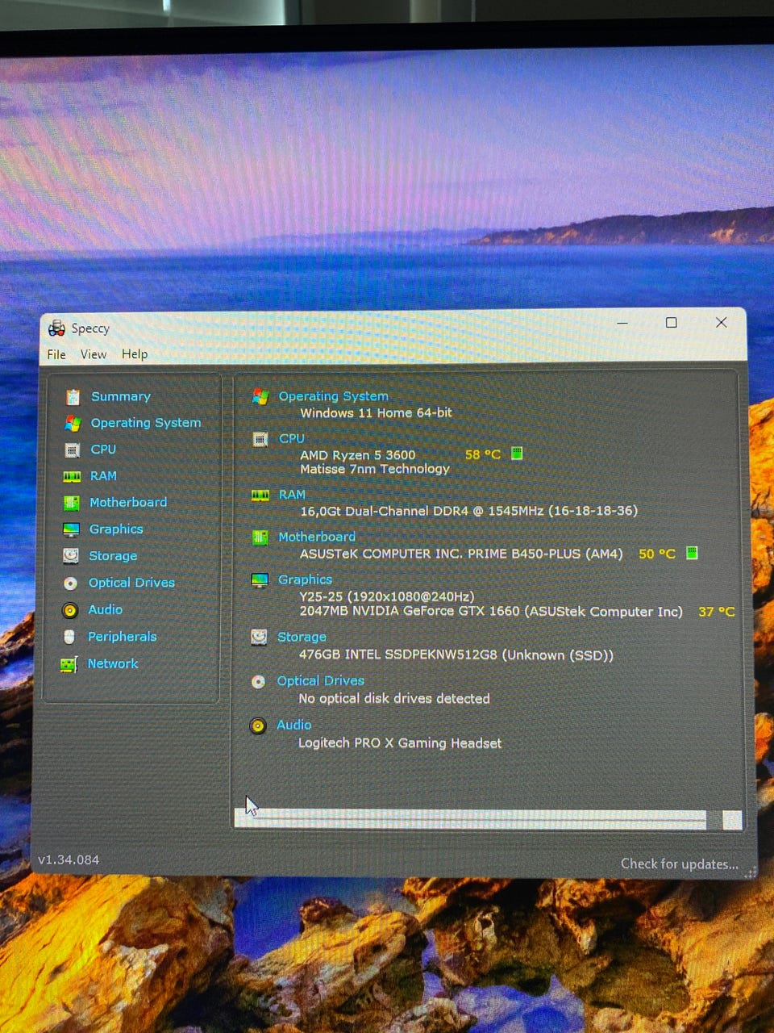
Task: Open the RAM heading link in summary
Action: click(x=292, y=495)
